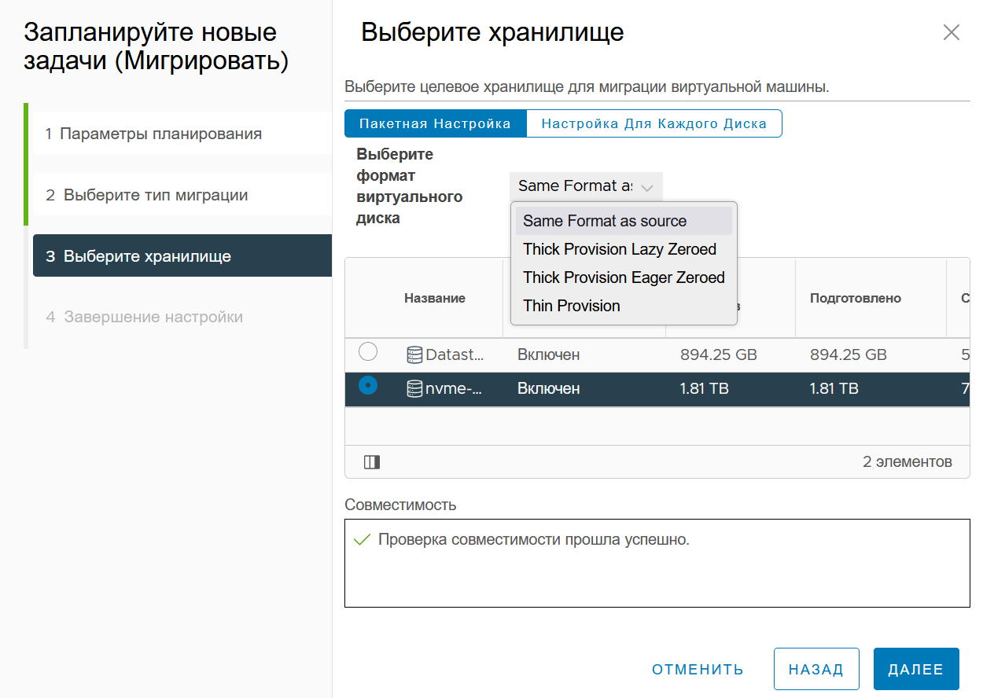Image resolution: width=983 pixels, height=698 pixels.
Task: Click the nvme datastore icon
Action: tap(414, 388)
